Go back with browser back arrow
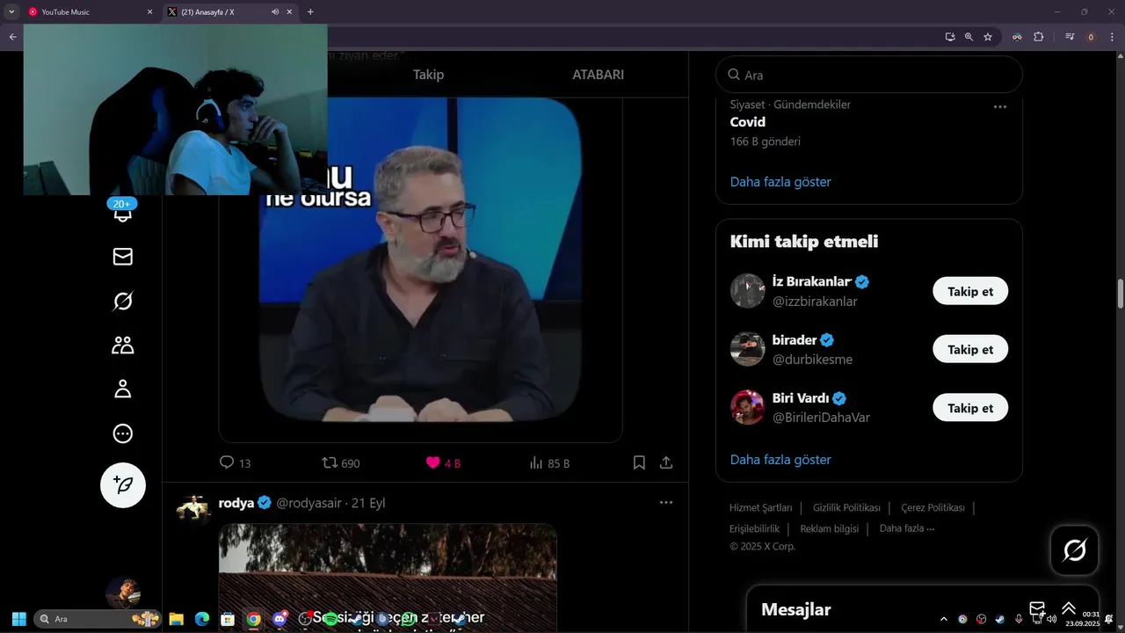 pos(12,37)
